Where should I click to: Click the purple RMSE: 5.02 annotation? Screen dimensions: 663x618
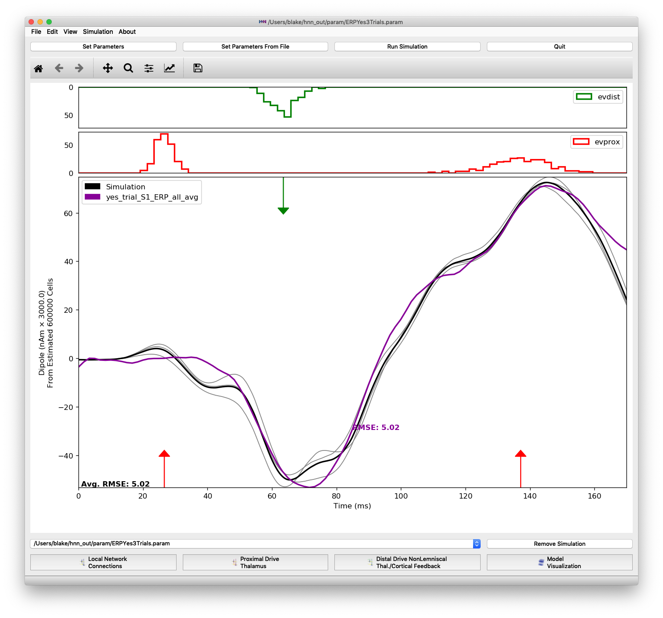click(x=376, y=427)
